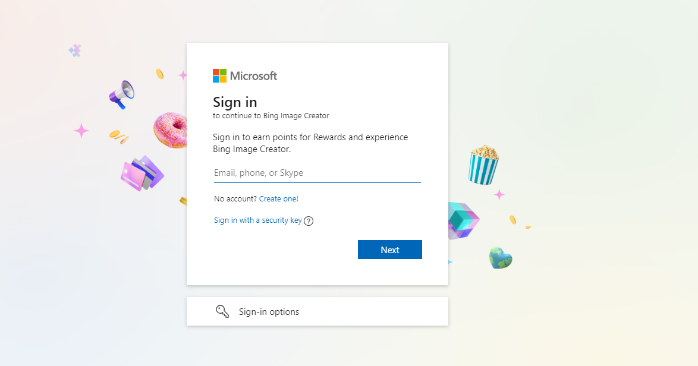Image resolution: width=698 pixels, height=366 pixels.
Task: Click 'to continue to Bing Image Creator' text
Action: (x=271, y=116)
